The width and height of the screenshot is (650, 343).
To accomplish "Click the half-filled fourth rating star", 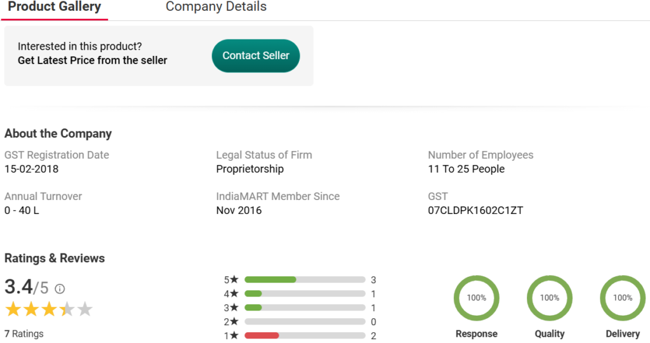I will point(67,310).
